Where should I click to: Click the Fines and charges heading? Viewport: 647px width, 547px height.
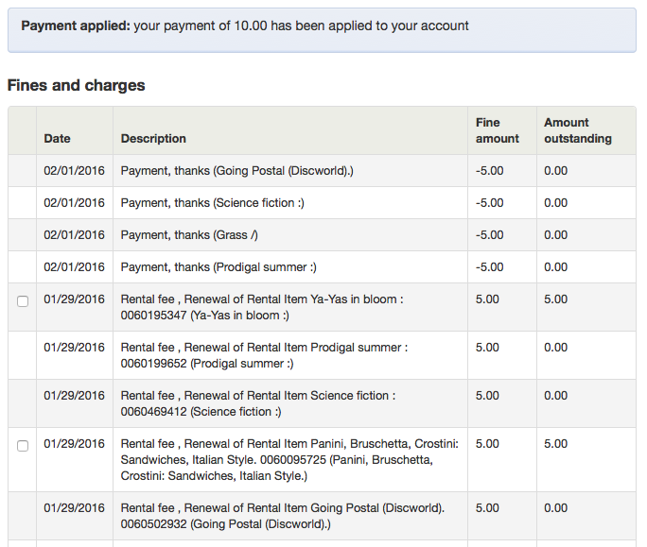[x=77, y=86]
